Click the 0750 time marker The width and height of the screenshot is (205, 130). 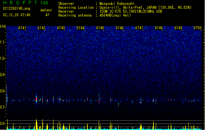[x=198, y=28]
